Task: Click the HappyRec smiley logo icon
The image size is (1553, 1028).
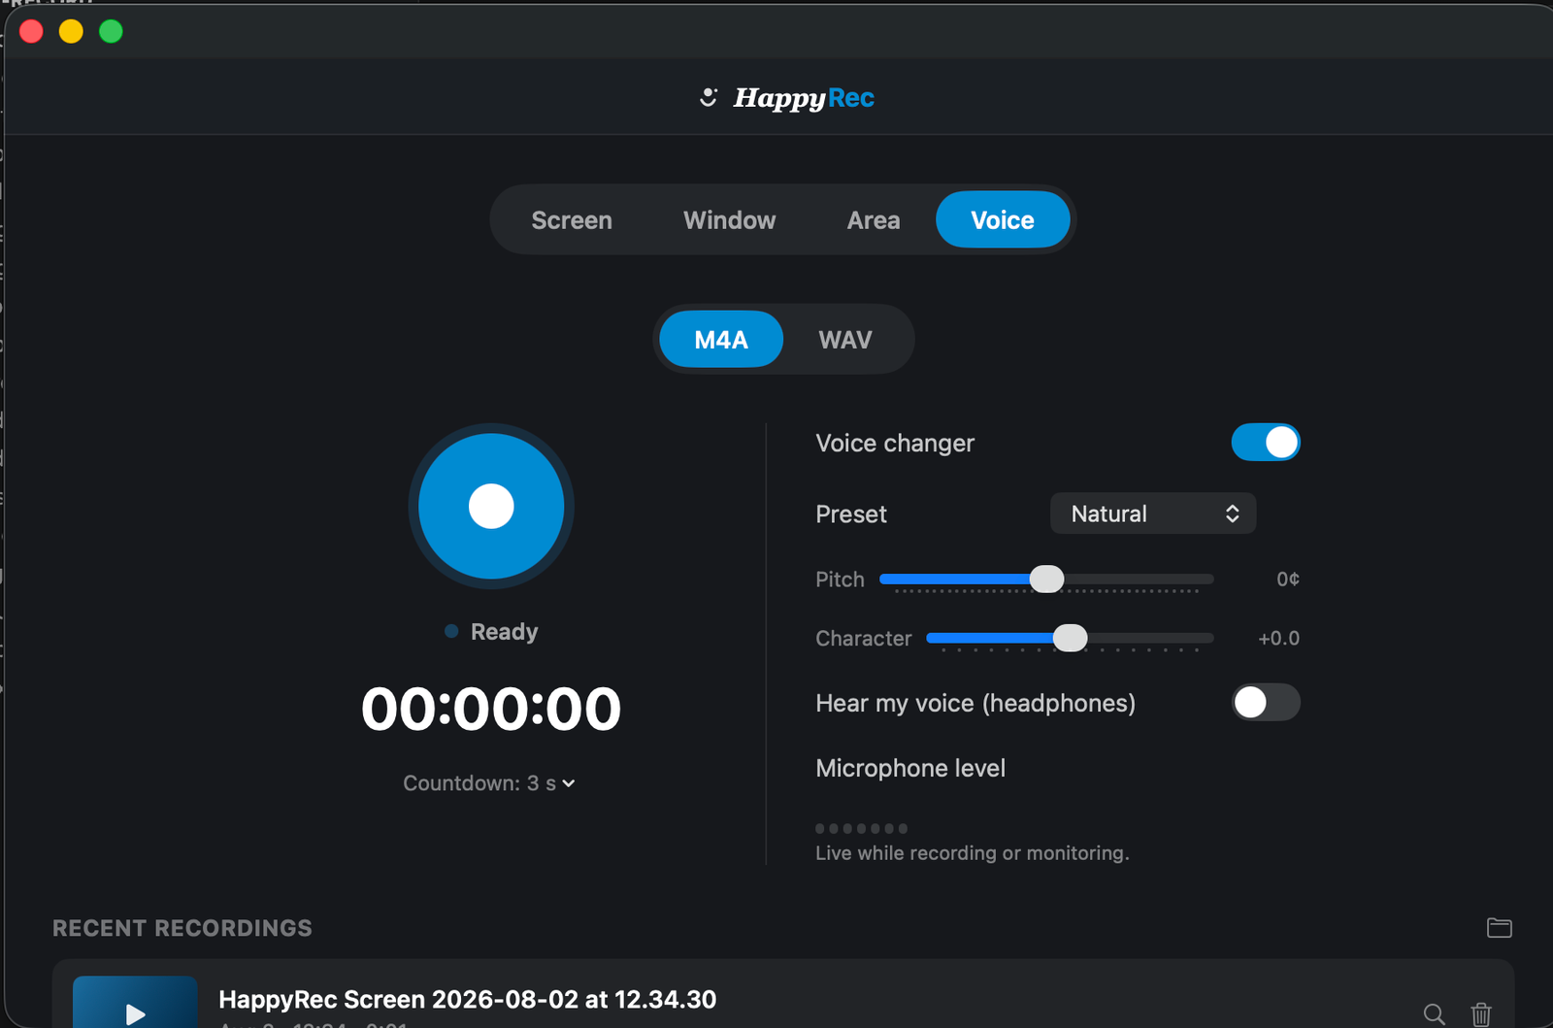Action: click(x=709, y=97)
